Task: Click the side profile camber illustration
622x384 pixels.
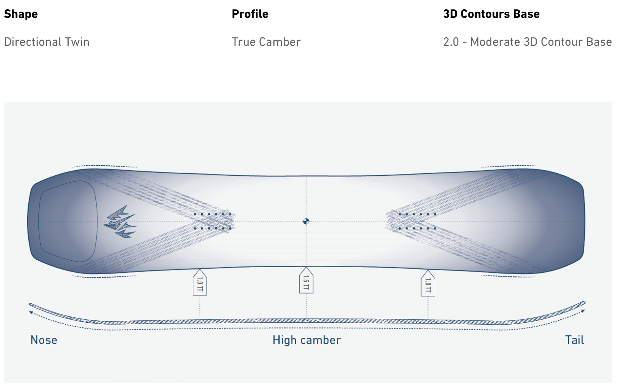Action: click(307, 316)
